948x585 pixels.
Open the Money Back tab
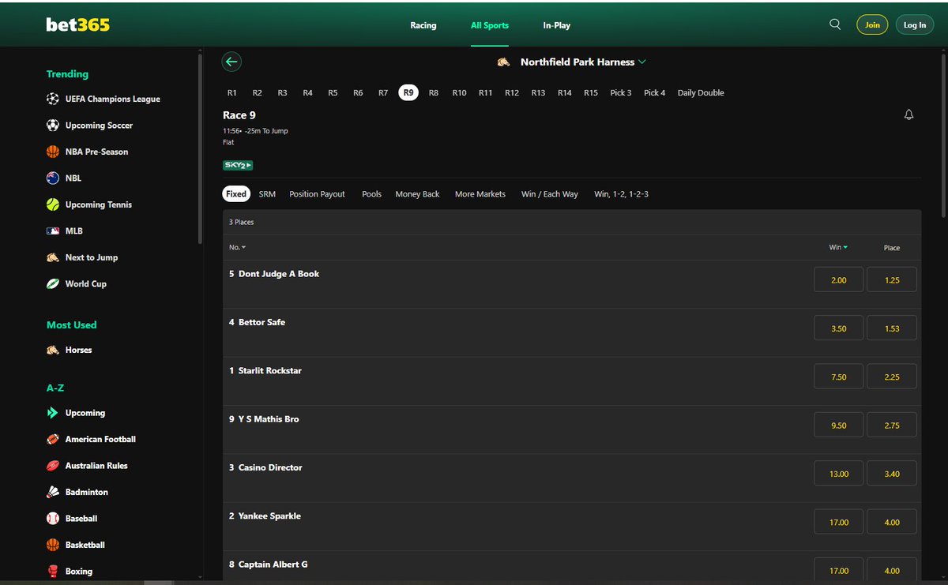[x=417, y=193]
